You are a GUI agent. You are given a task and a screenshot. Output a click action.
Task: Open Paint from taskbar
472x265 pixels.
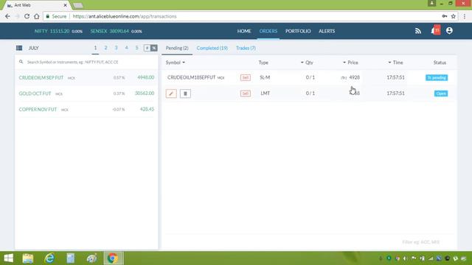click(91, 258)
